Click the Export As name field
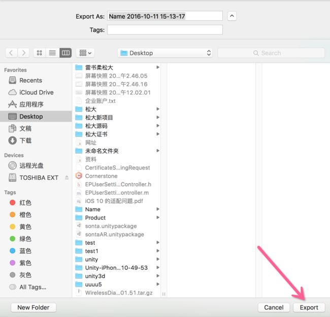Screen dimensions: 330x317 point(165,16)
